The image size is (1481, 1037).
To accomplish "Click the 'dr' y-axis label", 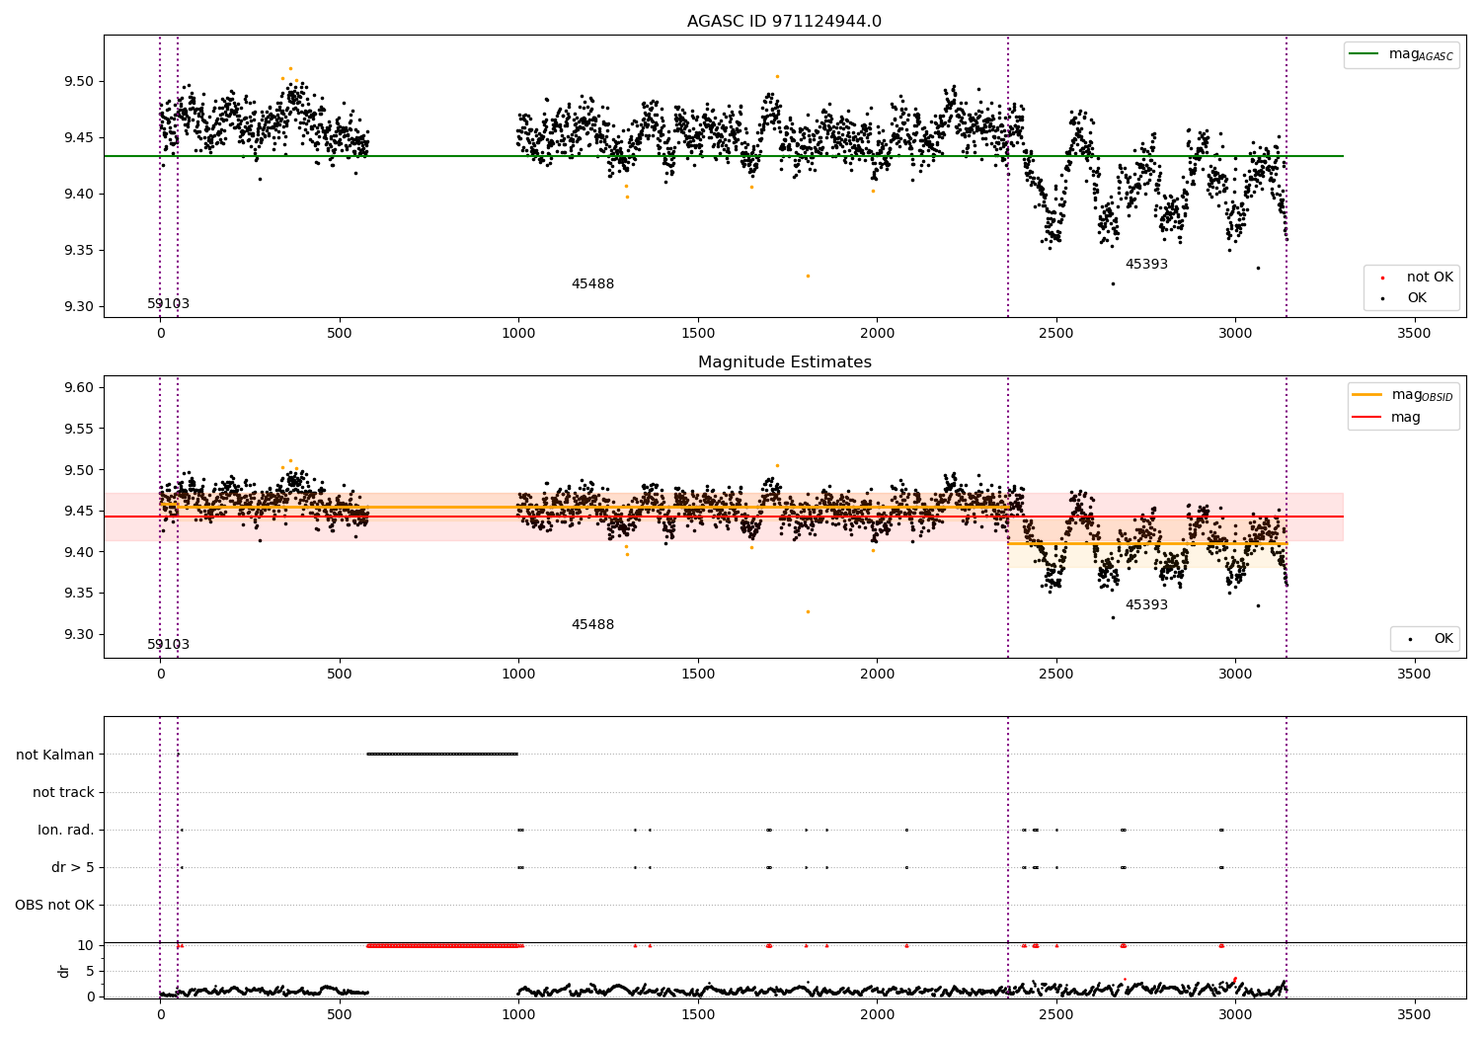I will click(x=64, y=971).
